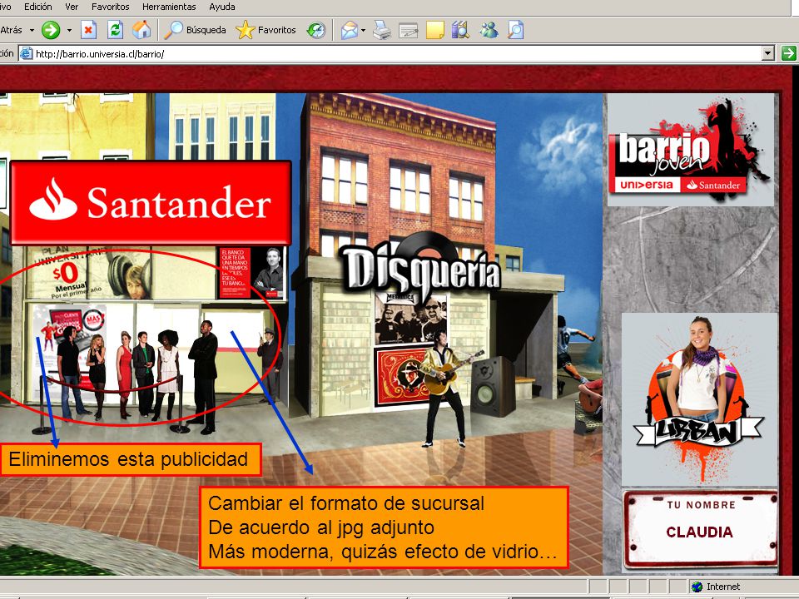Click the speaker beside the guitarist

[492, 386]
